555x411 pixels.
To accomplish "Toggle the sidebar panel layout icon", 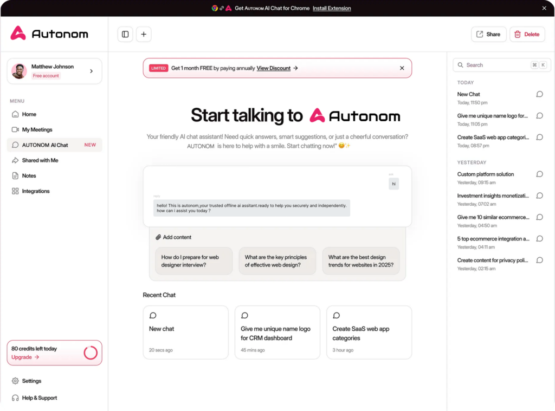I will (125, 34).
